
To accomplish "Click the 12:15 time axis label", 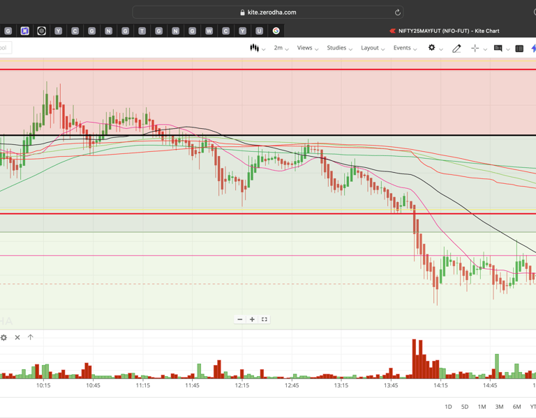I will coord(242,385).
